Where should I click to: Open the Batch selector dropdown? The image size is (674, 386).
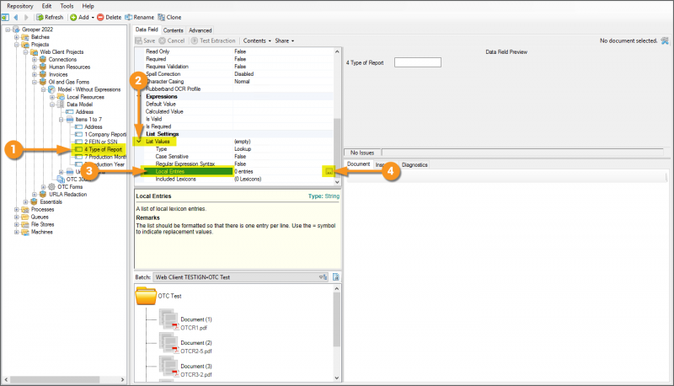click(x=324, y=277)
